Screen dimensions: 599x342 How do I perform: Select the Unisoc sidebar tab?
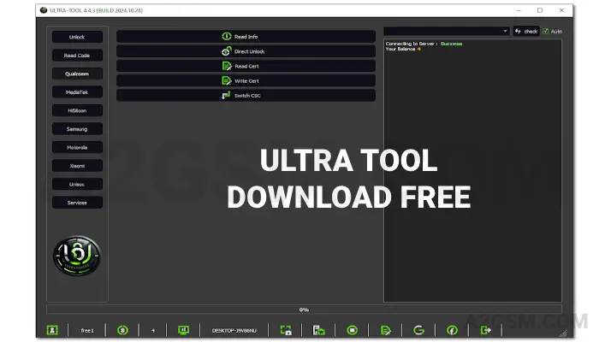coord(77,185)
